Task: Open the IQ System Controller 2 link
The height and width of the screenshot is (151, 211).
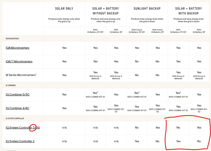Action: click(20, 141)
